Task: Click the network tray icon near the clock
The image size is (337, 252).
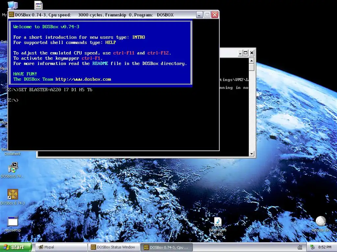Action: pos(312,247)
